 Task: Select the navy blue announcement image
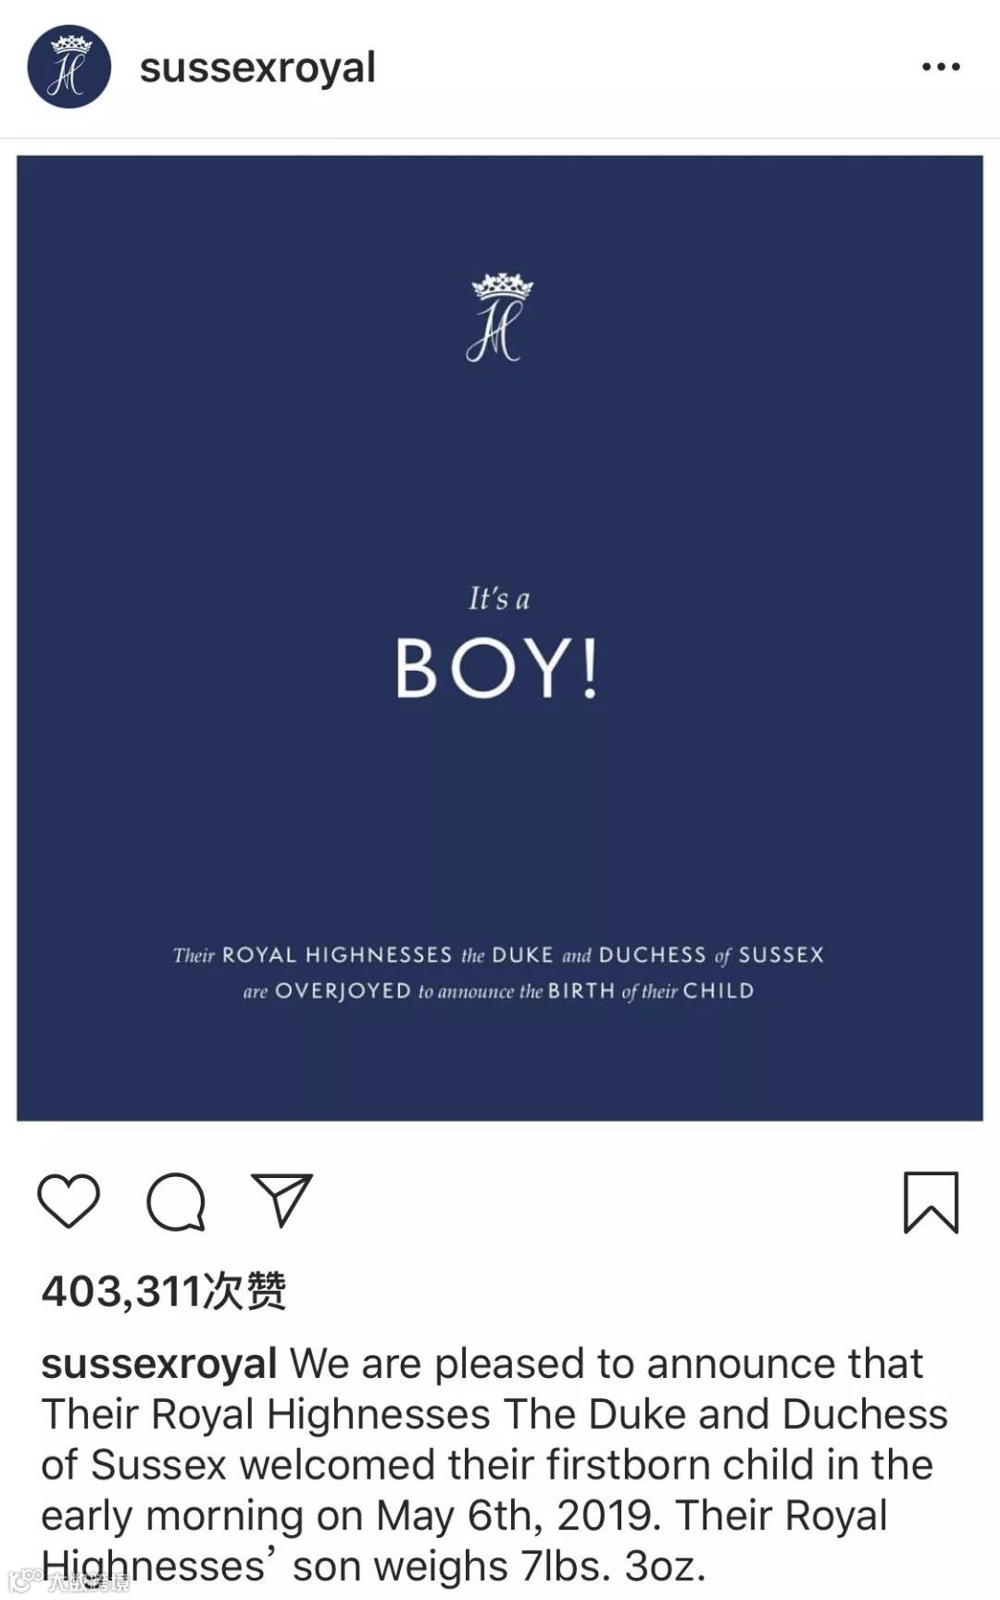tap(500, 639)
